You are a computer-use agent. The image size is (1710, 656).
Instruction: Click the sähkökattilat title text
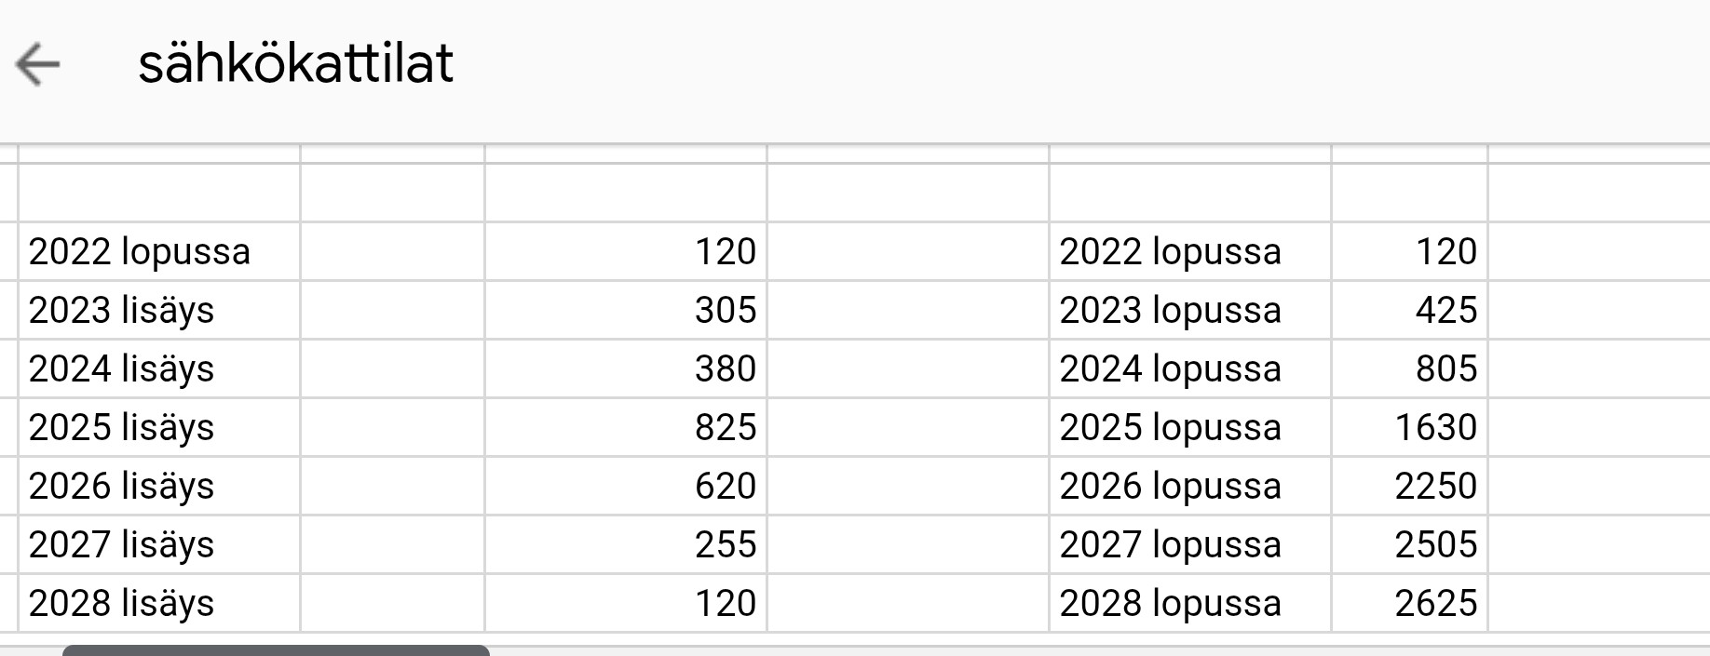[297, 63]
